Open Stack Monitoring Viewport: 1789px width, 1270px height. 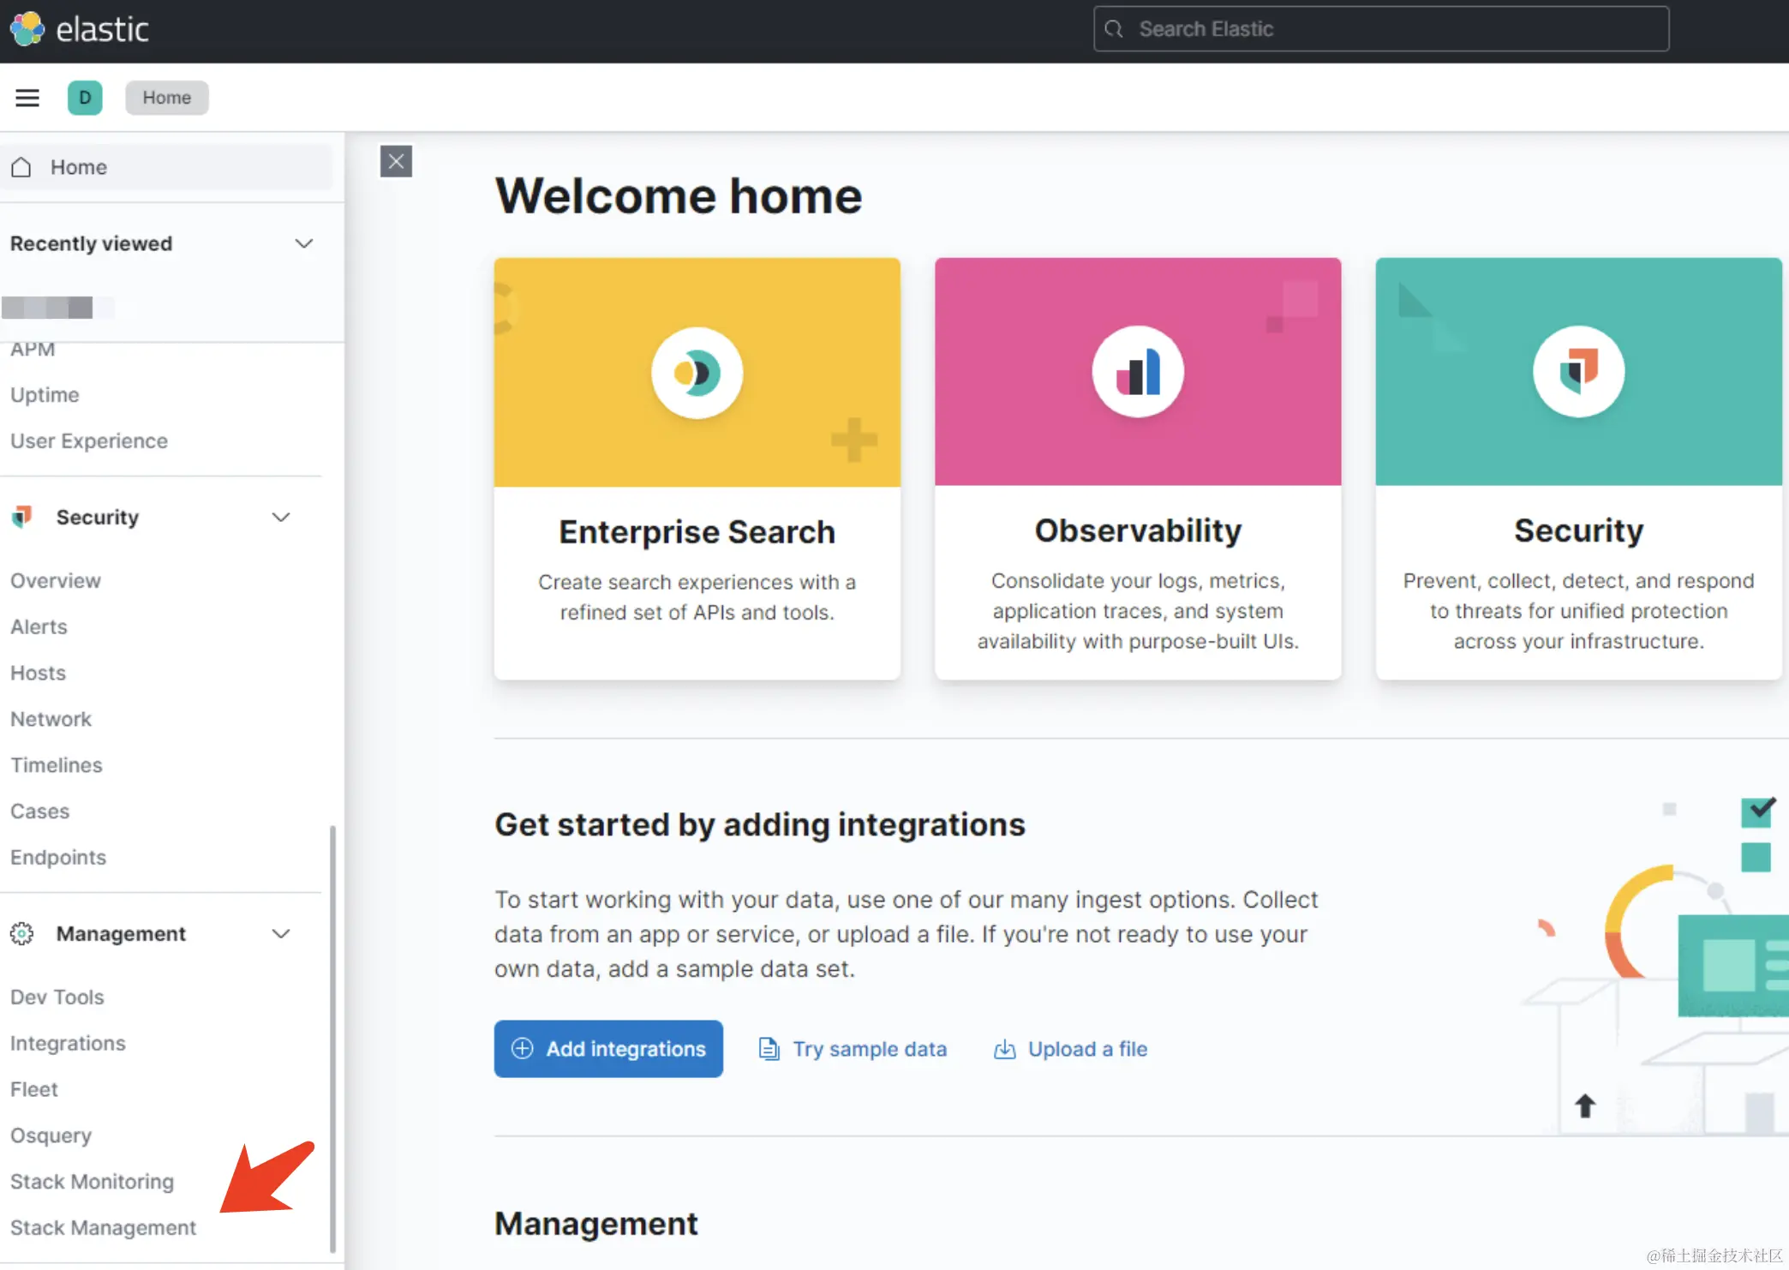point(92,1183)
